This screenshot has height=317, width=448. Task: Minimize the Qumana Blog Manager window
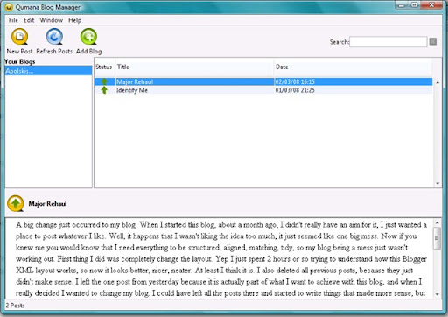[402, 4]
